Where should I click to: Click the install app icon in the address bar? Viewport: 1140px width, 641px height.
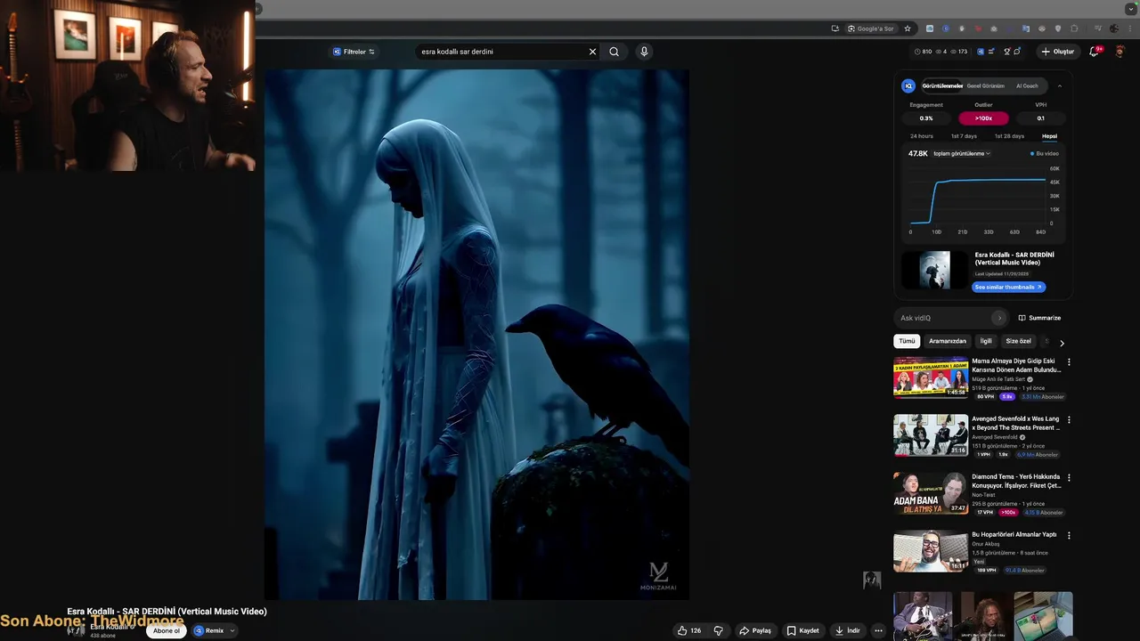point(835,28)
